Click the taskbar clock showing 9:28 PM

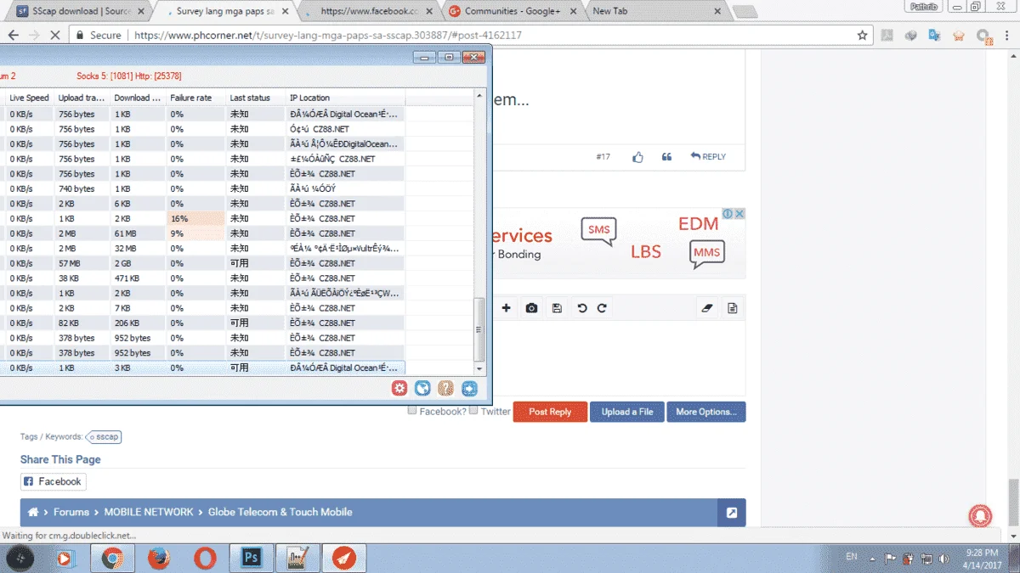click(980, 558)
